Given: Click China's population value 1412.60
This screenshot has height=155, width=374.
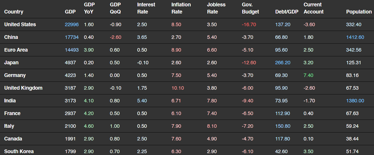Looking at the screenshot, I should click(x=355, y=37).
